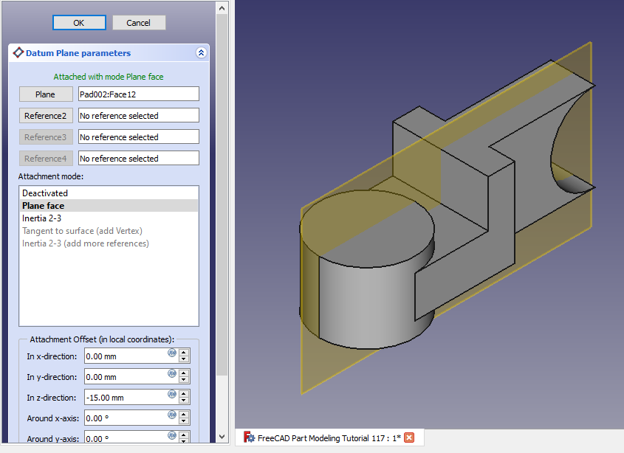Increase the y-direction offset with up arrow
The height and width of the screenshot is (453, 624).
pyautogui.click(x=184, y=373)
